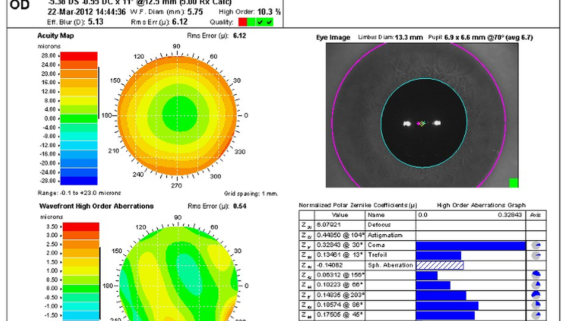Click the Wavefront High Order Aberrations heading

click(96, 206)
